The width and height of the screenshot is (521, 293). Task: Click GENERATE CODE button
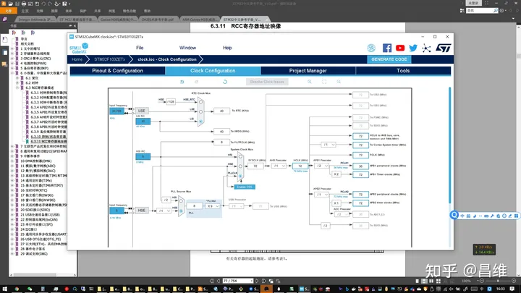[389, 59]
